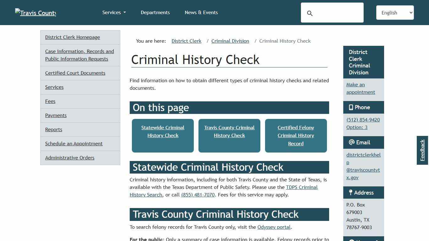The image size is (429, 241).
Task: Open the Odyssey portal link
Action: pyautogui.click(x=274, y=227)
